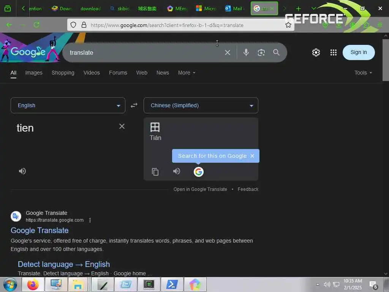Viewport: 389px width, 292px height.
Task: Open the taskbar volume control
Action: pyautogui.click(x=327, y=284)
